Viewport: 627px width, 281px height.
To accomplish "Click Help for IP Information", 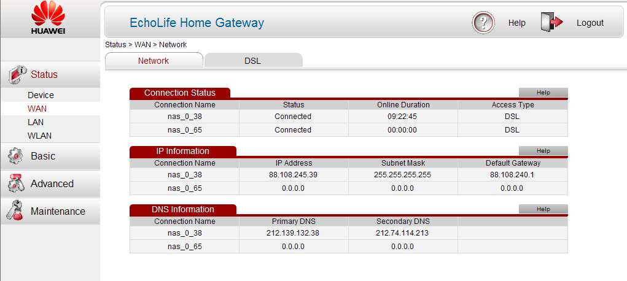I will tap(543, 151).
